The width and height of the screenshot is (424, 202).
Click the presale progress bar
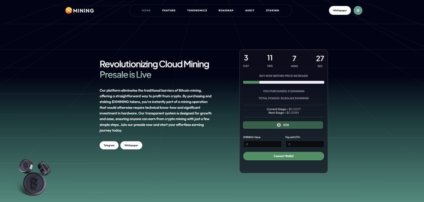[x=284, y=82]
